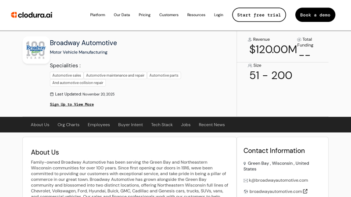The width and height of the screenshot is (351, 197).
Task: Click the Motor Vehicle Manufacturing industry text
Action: click(79, 52)
